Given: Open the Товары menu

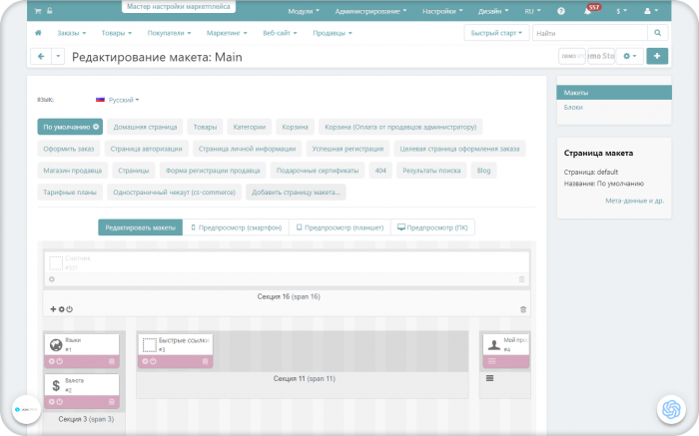Looking at the screenshot, I should point(117,33).
